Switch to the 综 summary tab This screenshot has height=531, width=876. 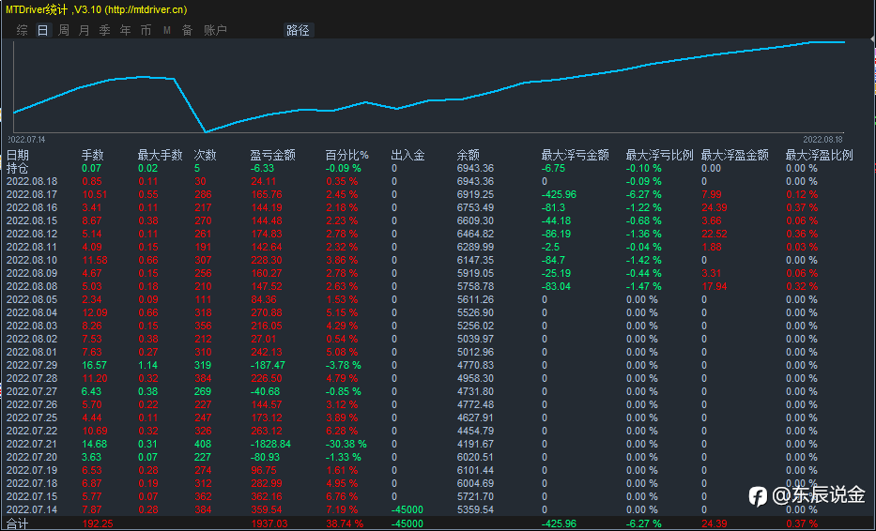tap(23, 30)
